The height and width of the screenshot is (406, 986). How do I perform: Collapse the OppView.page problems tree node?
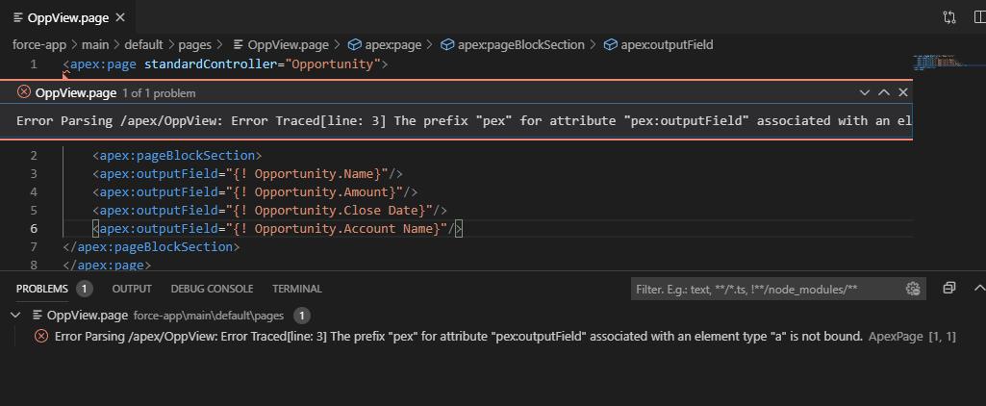coord(15,315)
